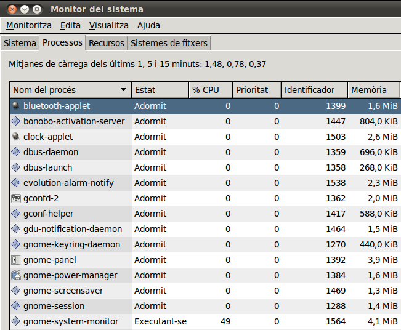Viewport: 401px width, 330px height.
Task: Click the evolution-alarm-notify process icon
Action: coord(16,183)
